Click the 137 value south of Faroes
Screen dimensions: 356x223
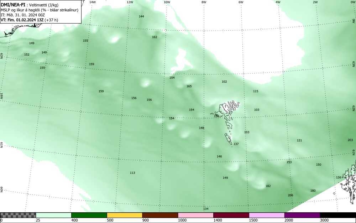click(x=236, y=144)
